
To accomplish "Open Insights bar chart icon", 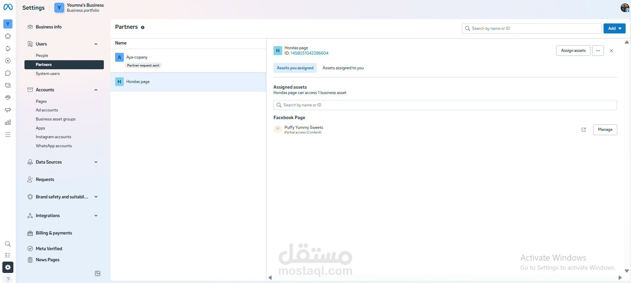I will coord(8,122).
